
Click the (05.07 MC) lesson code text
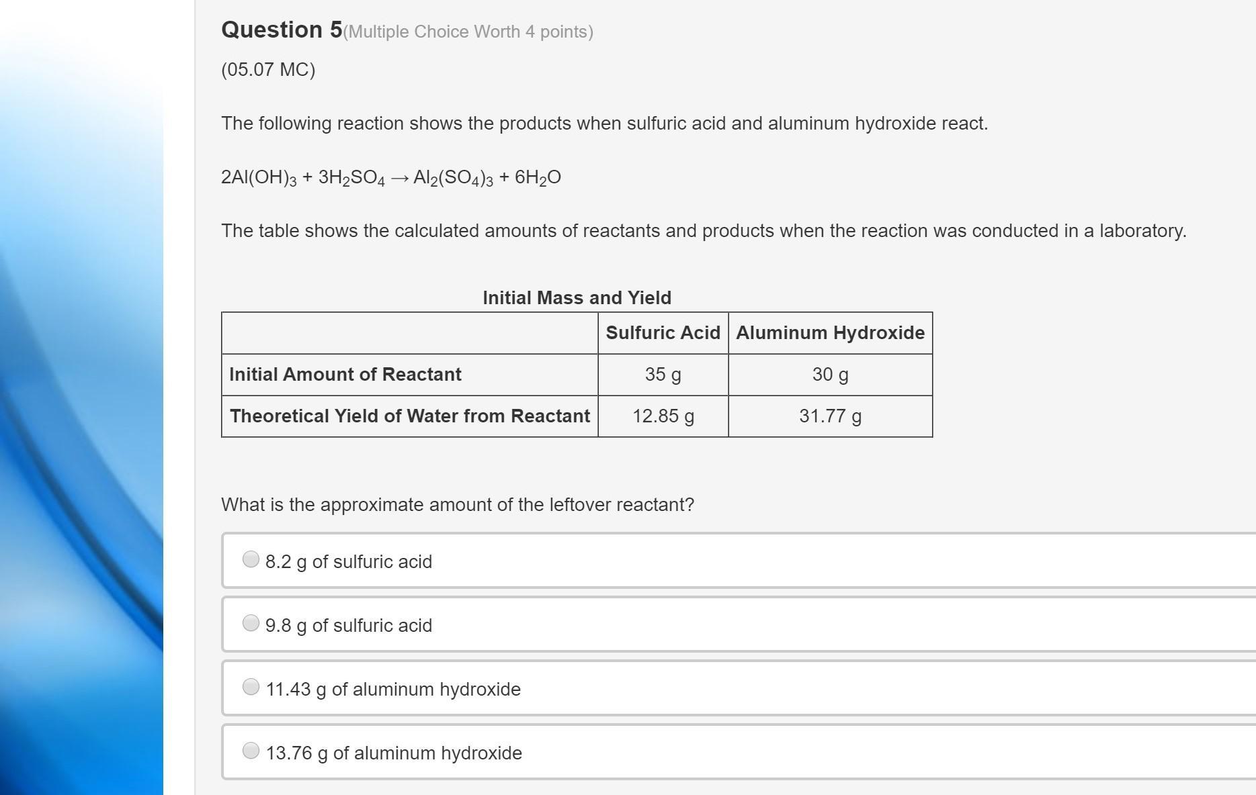pos(268,70)
